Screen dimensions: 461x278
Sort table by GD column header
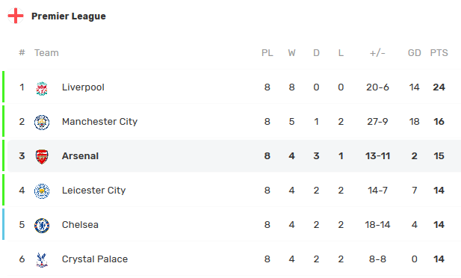coord(414,53)
